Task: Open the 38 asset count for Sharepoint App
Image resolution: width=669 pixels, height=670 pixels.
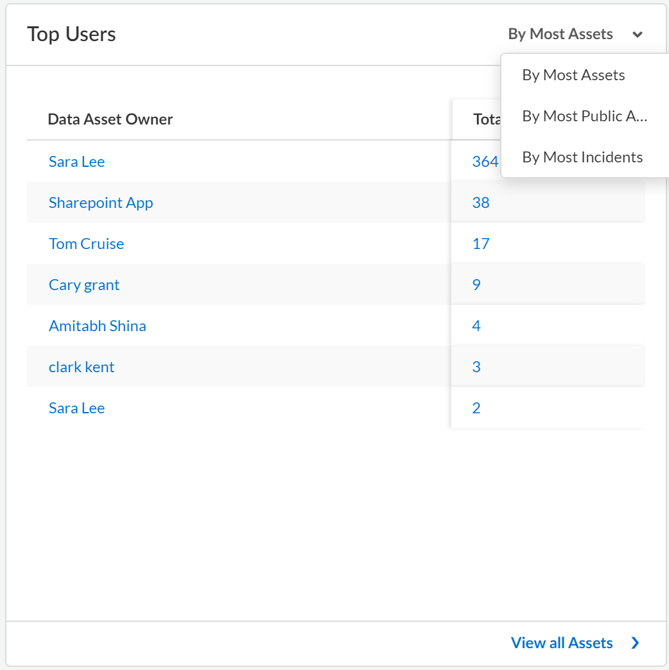Action: point(481,203)
